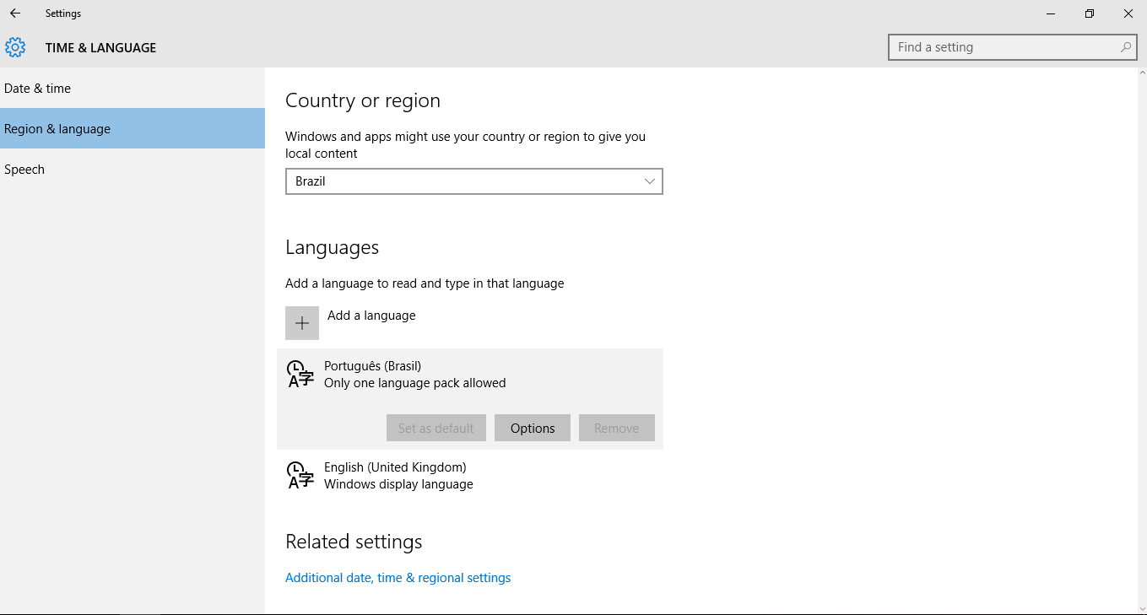Open the Speech settings page
The image size is (1147, 615).
point(133,169)
